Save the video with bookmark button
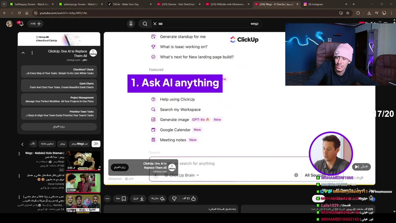 [x=121, y=199]
